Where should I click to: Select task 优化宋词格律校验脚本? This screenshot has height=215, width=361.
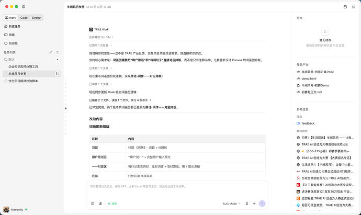point(23,81)
